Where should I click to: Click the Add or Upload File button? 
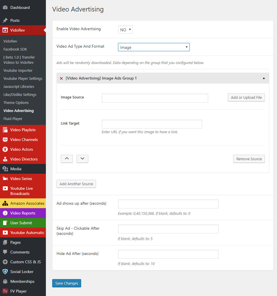(246, 98)
